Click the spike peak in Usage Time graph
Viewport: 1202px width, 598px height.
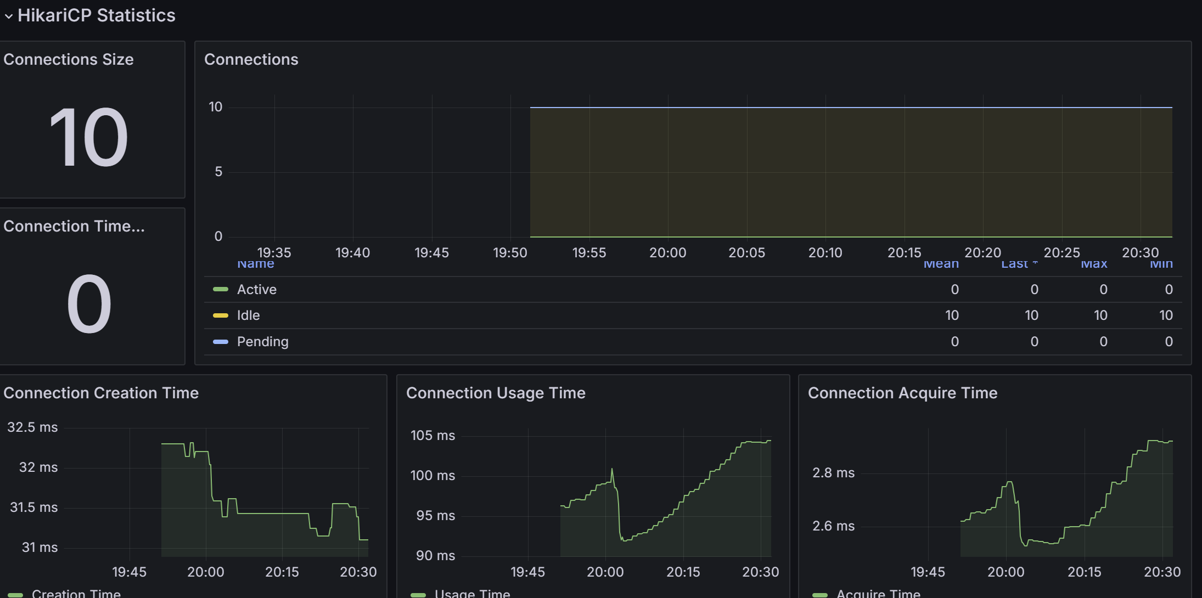pos(612,470)
